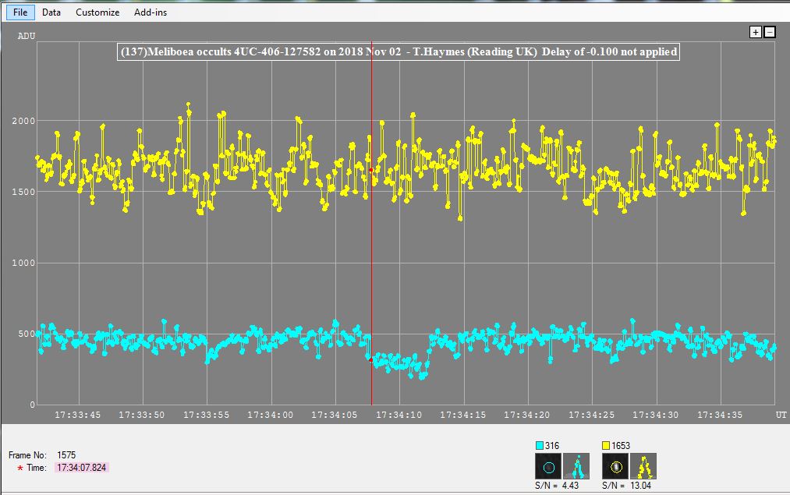Open the yellow comparison star aperture thumbnail
Screen dimensions: 790x495
pos(615,466)
